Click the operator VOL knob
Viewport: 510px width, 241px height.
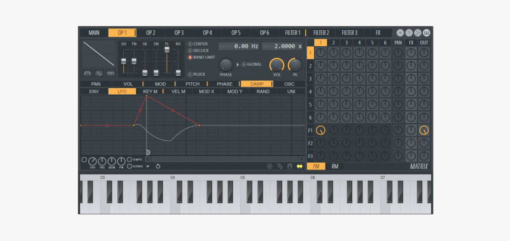tap(277, 65)
